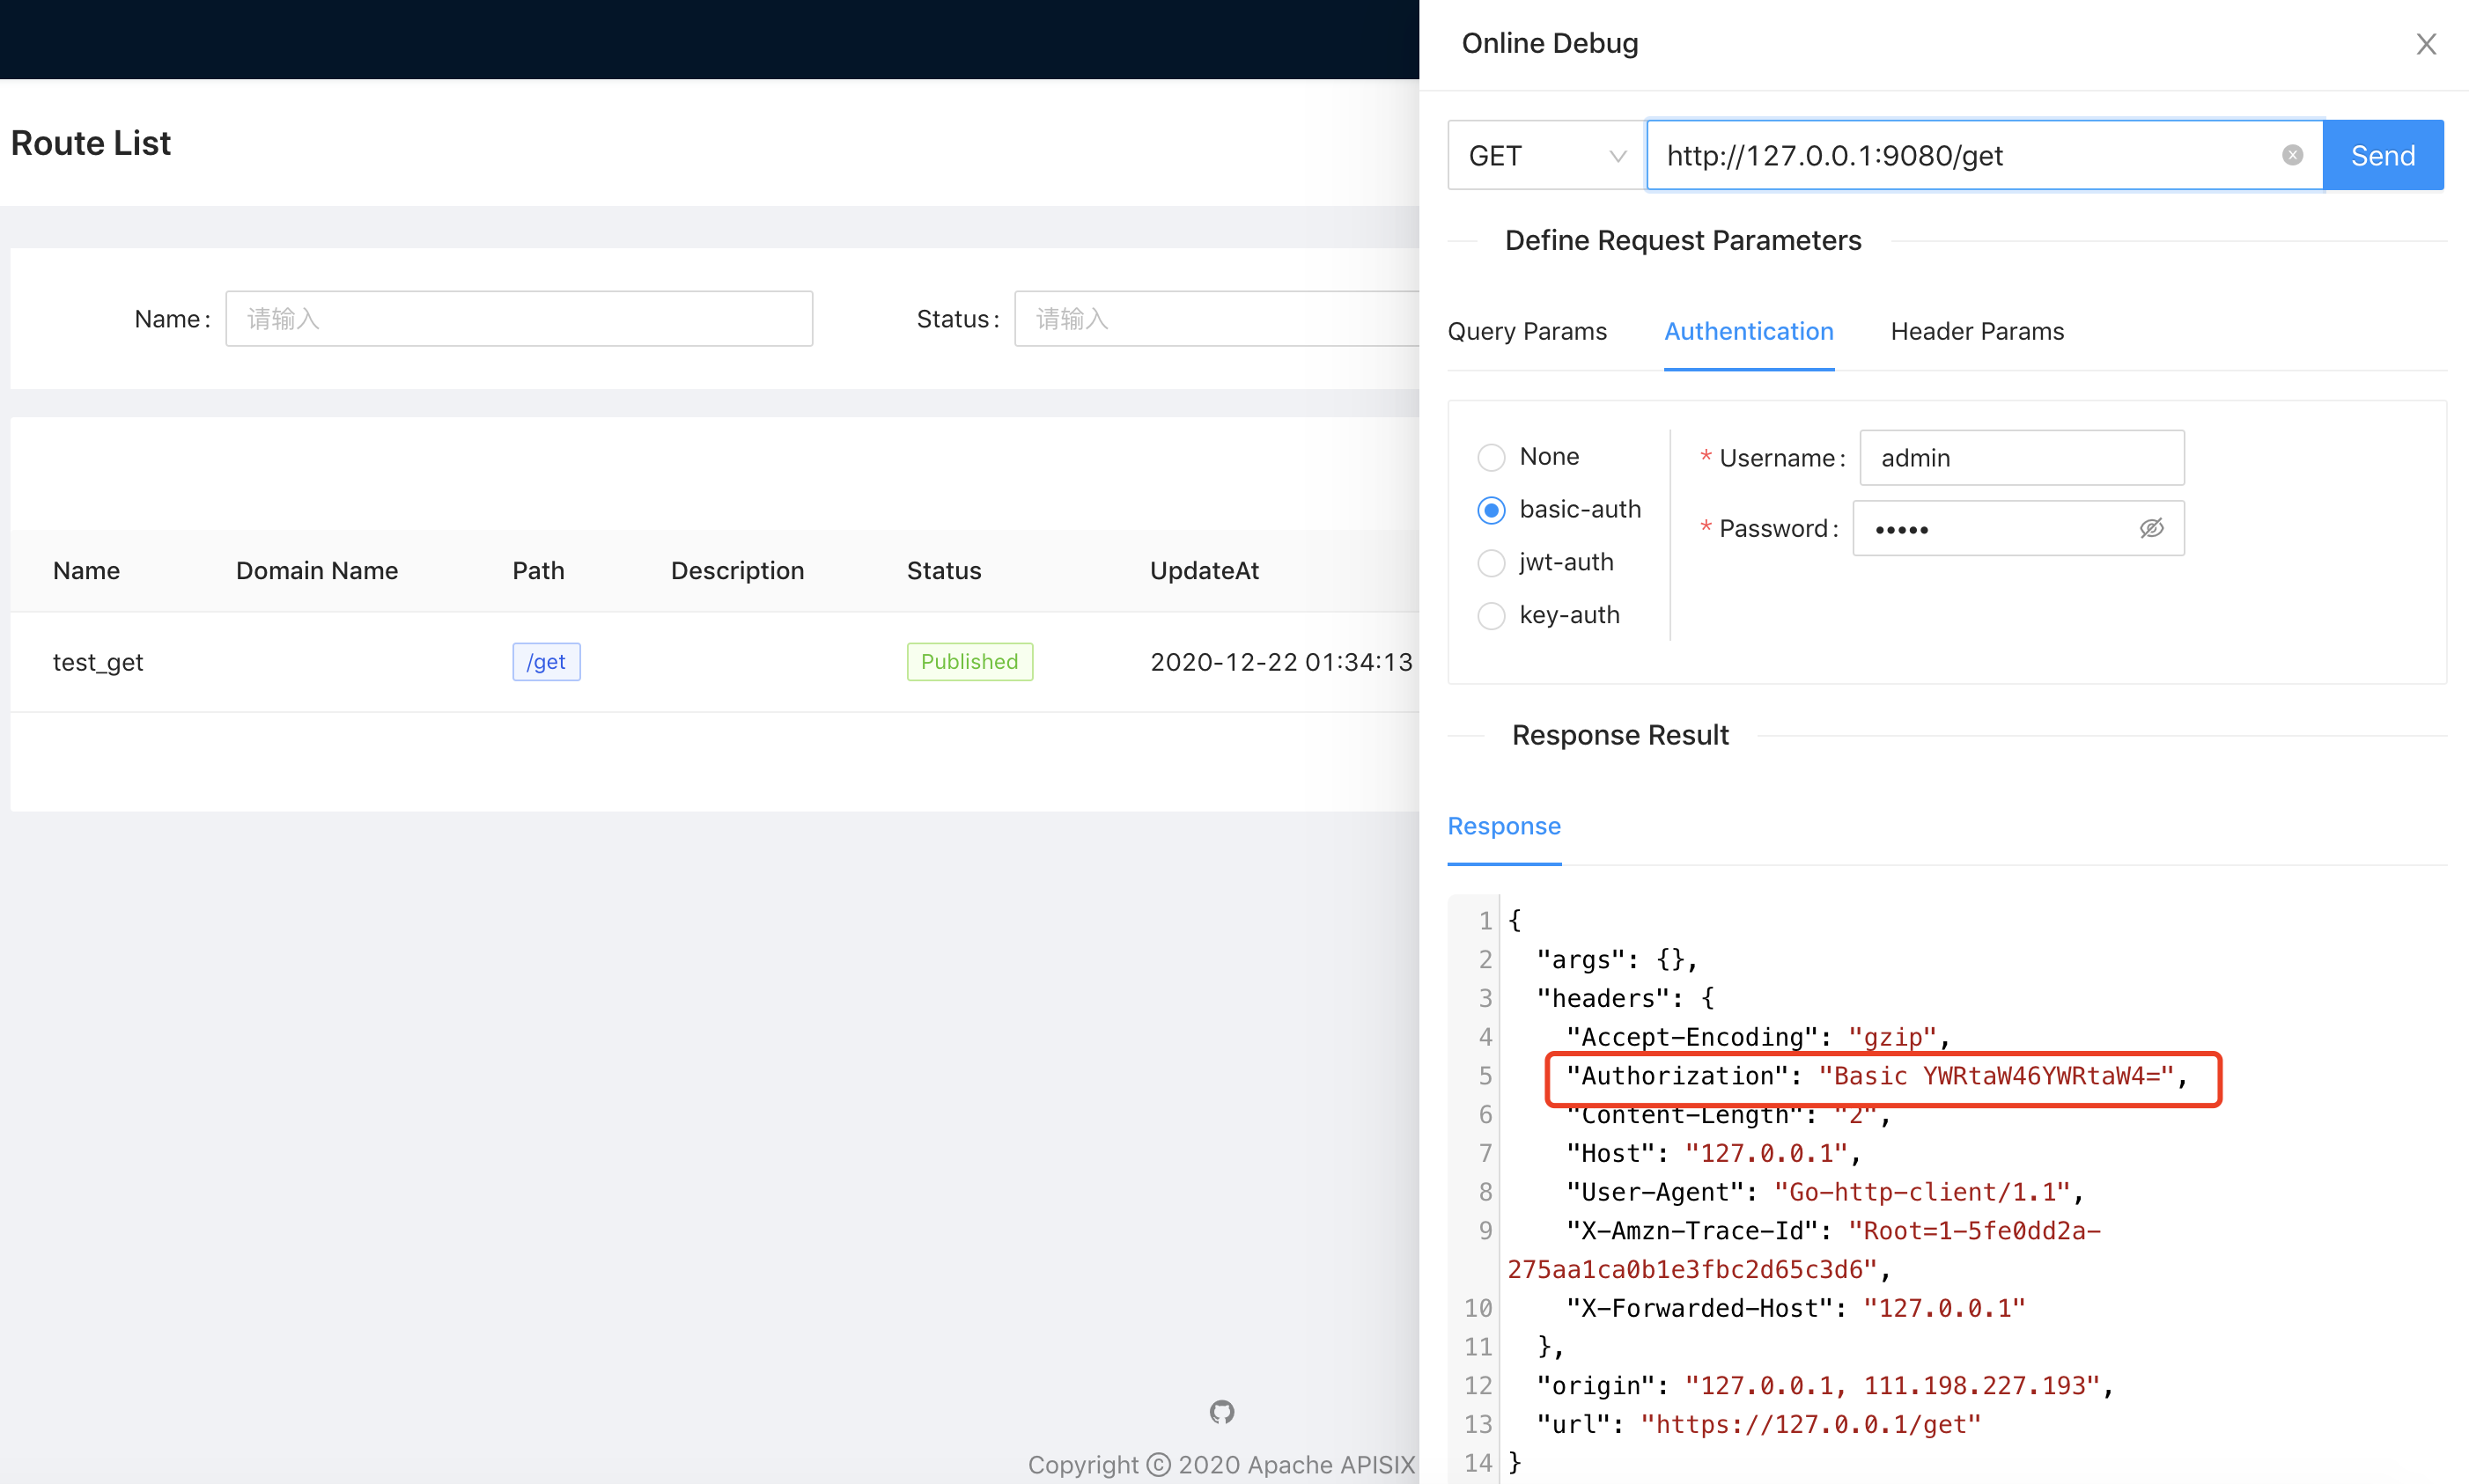Click the Username input field
Image resolution: width=2469 pixels, height=1484 pixels.
pos(2017,457)
